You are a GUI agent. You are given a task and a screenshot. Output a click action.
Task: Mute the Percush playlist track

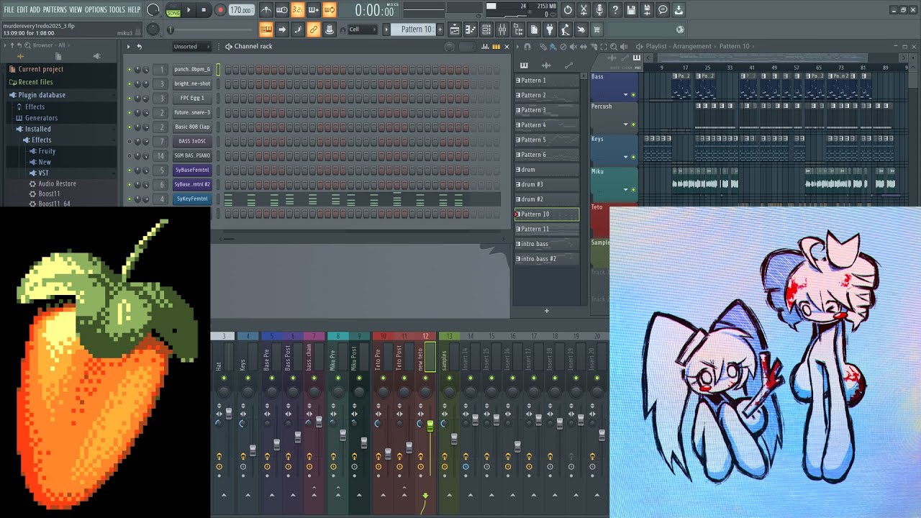click(x=634, y=124)
